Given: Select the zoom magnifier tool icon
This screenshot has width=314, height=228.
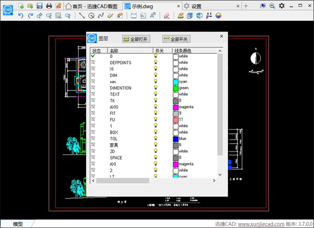Looking at the screenshot, I should (x=49, y=15).
